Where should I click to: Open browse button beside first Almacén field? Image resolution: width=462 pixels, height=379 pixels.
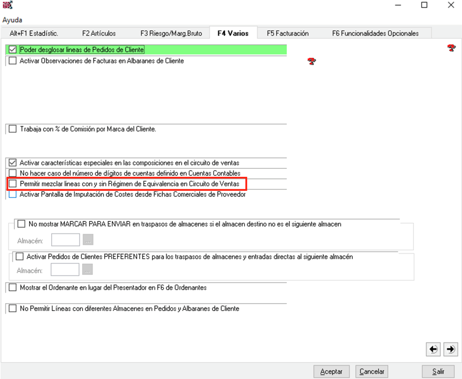coord(88,240)
